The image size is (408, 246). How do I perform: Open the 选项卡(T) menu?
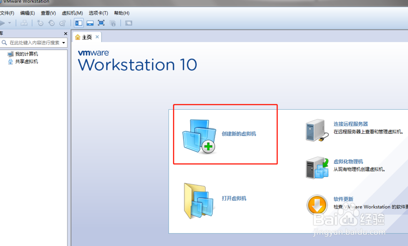pyautogui.click(x=98, y=13)
